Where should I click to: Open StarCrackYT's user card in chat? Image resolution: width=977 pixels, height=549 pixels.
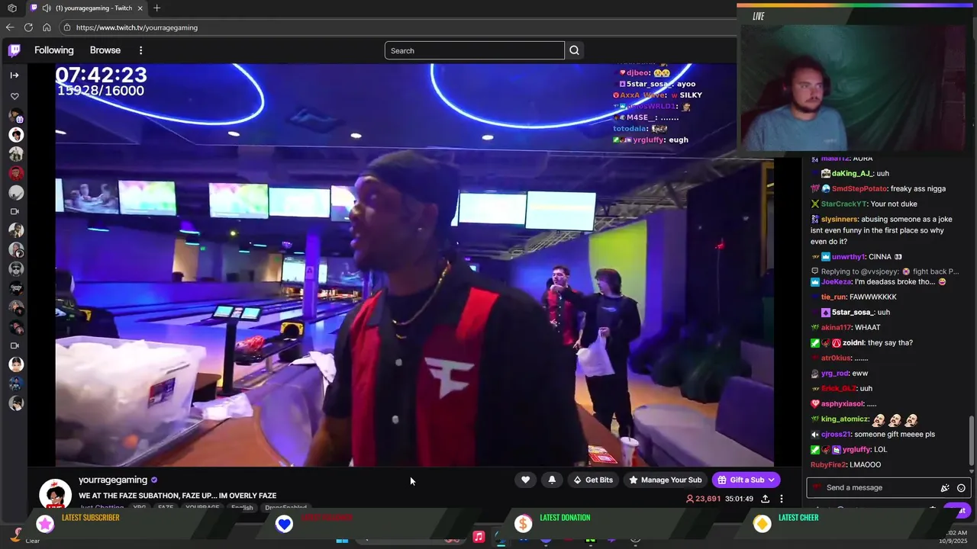844,204
